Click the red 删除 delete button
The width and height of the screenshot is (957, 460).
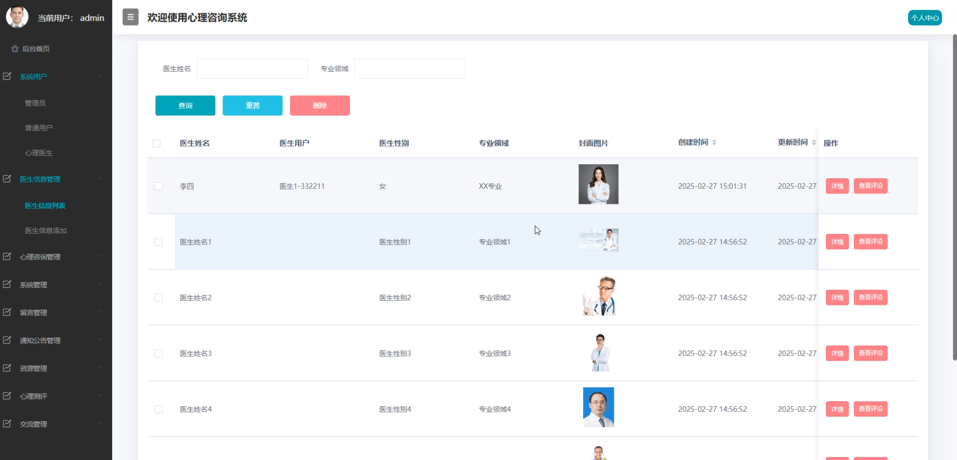pyautogui.click(x=320, y=105)
